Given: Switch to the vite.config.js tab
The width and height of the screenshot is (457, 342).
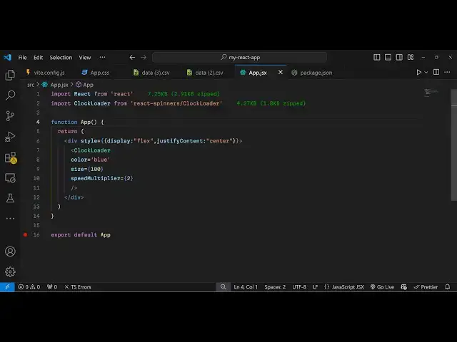Looking at the screenshot, I should [46, 73].
